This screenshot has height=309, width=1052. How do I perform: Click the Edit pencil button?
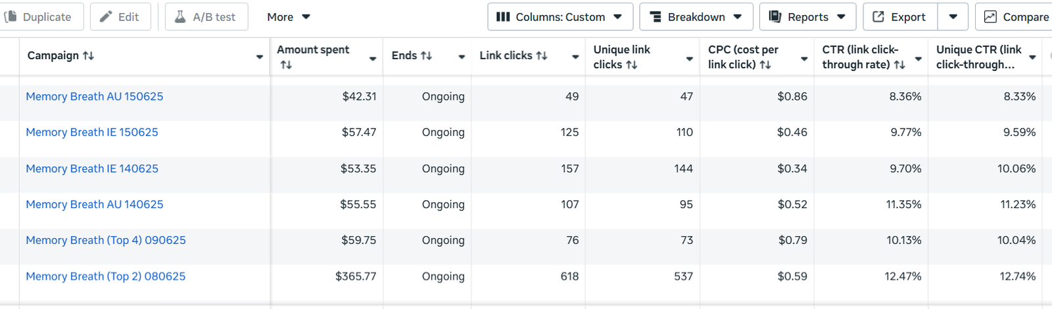coord(120,17)
